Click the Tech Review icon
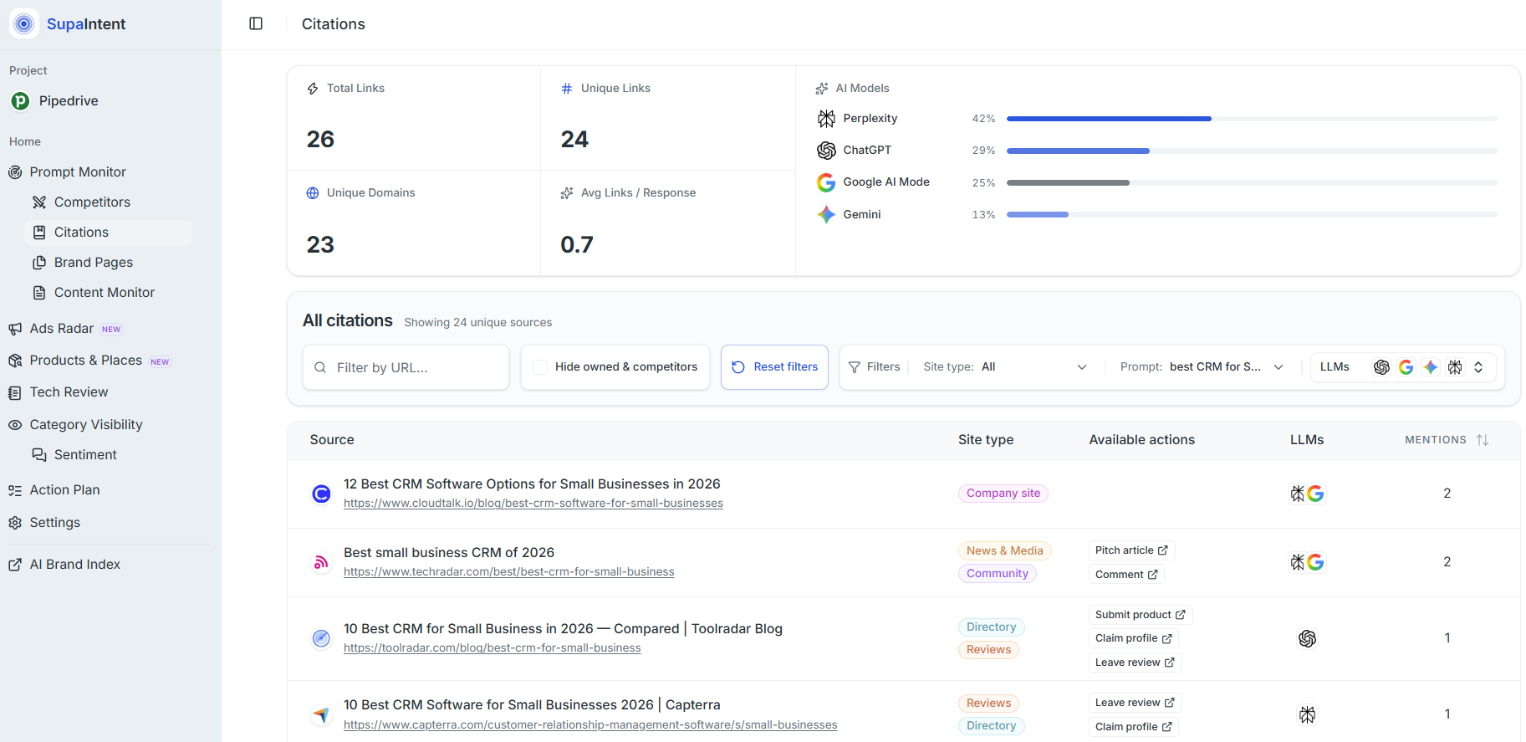 click(15, 392)
